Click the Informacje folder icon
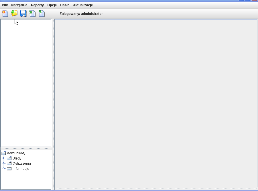The width and height of the screenshot is (258, 191). [x=9, y=169]
